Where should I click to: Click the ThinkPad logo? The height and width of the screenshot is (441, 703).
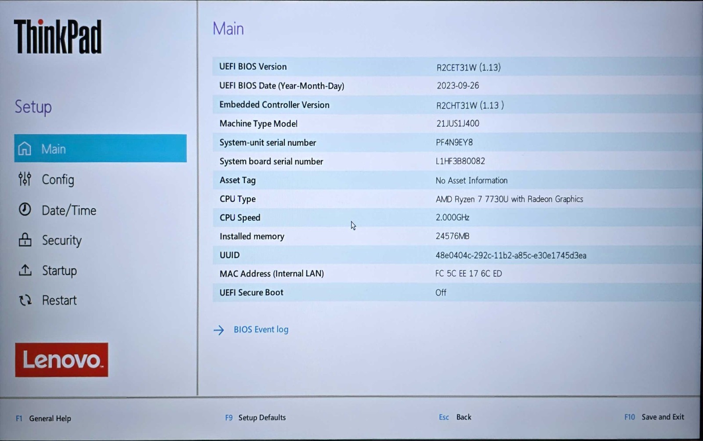[x=58, y=36]
